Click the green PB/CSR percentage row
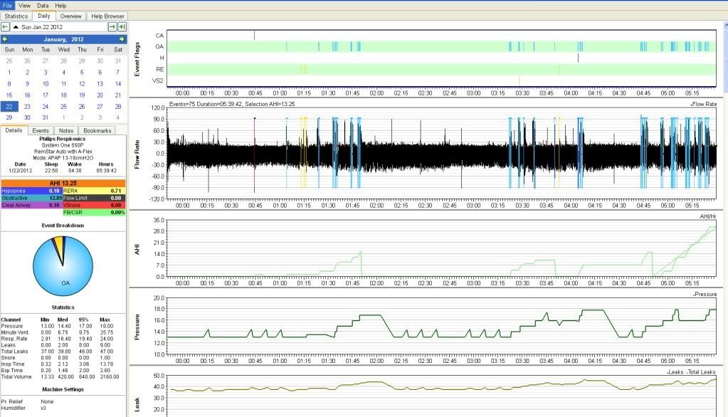Image resolution: width=728 pixels, height=417 pixels. (94, 212)
